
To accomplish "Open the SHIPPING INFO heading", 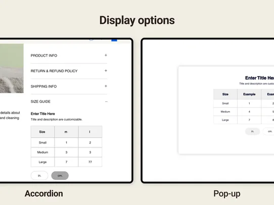I will click(x=43, y=86).
